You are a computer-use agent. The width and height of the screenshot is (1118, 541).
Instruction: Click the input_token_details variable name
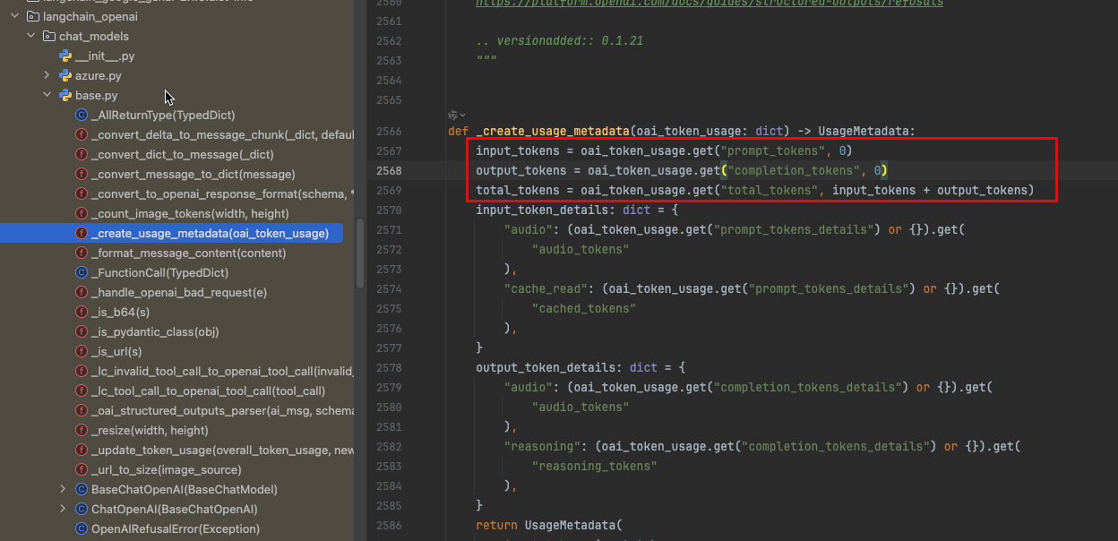pos(546,210)
